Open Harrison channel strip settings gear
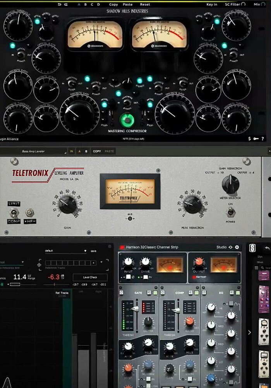 tap(237, 247)
